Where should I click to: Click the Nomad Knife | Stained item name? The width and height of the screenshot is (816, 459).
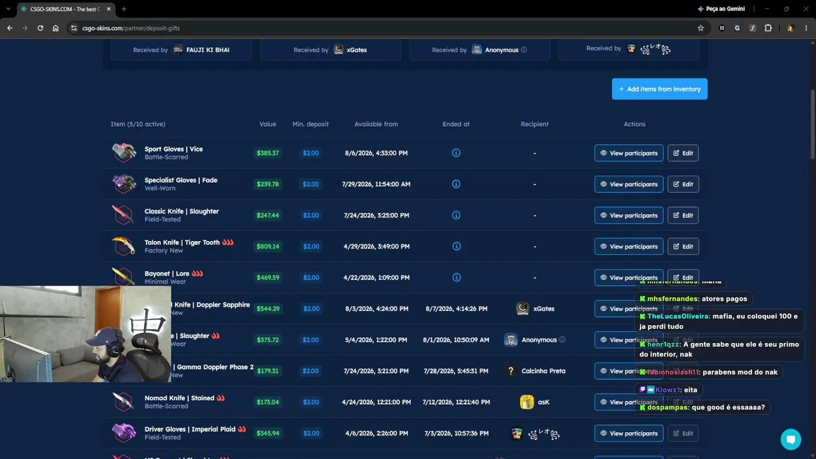(x=179, y=398)
